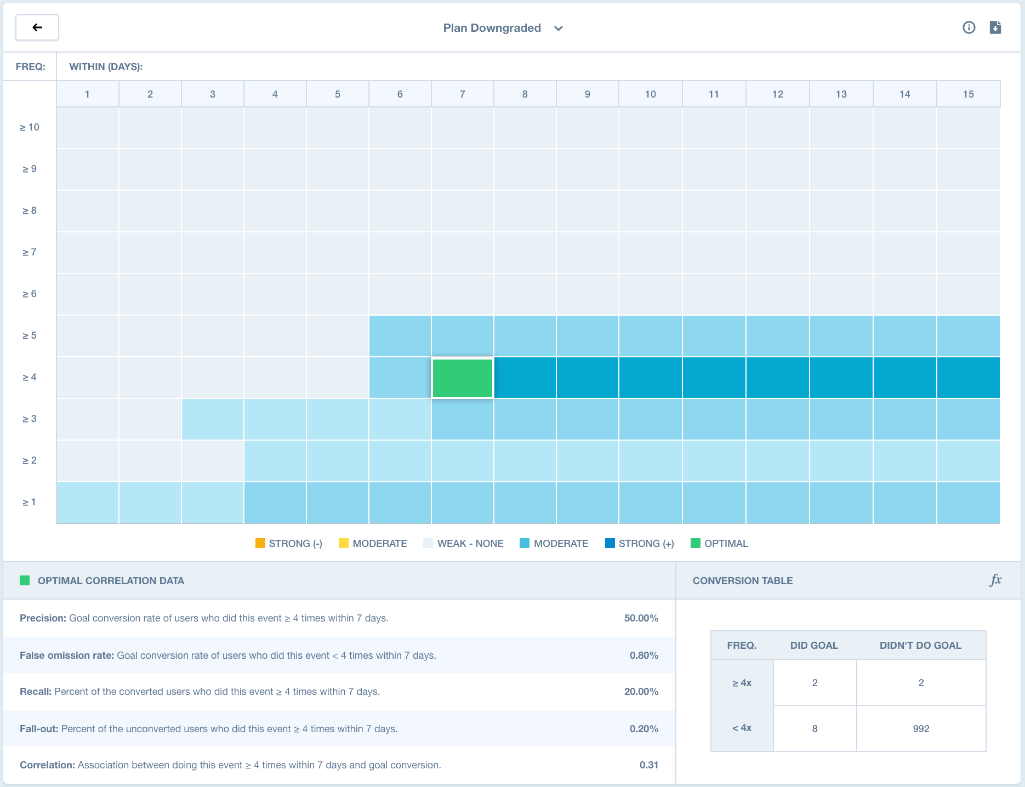Viewport: 1025px width, 787px height.
Task: Click the Correlation value 0.31
Action: point(650,765)
